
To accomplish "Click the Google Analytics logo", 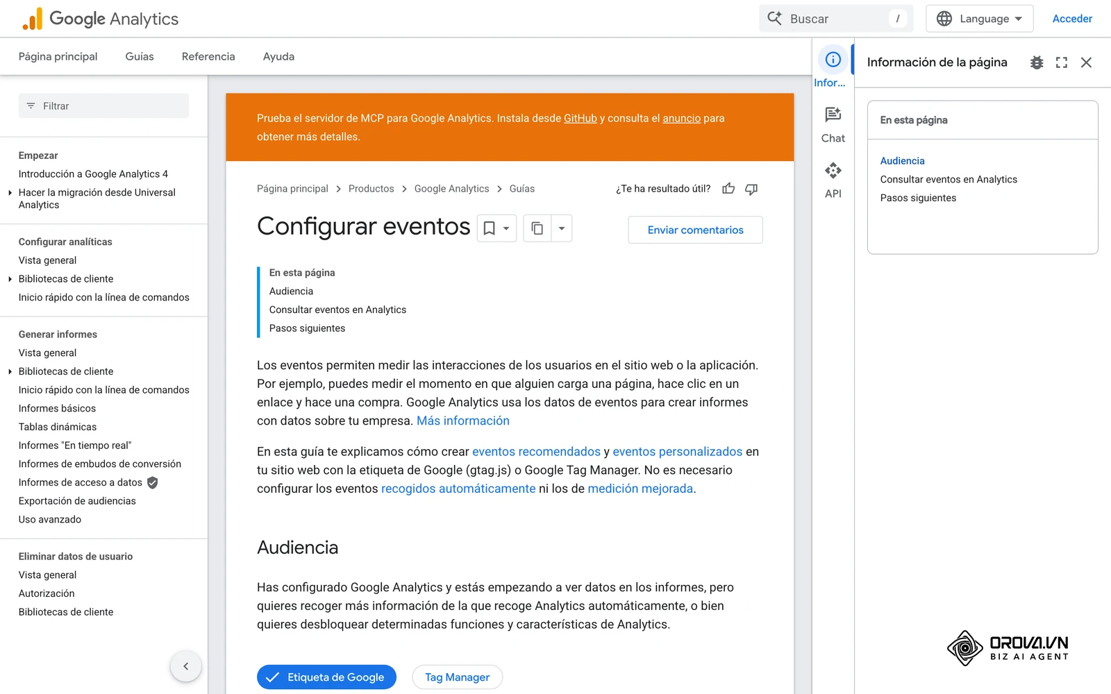I will [100, 19].
